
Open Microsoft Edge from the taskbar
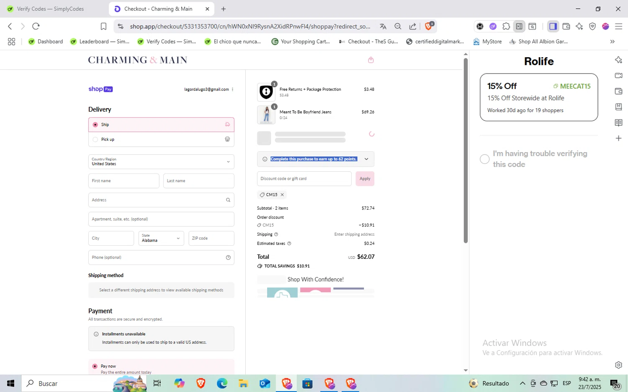coord(222,383)
